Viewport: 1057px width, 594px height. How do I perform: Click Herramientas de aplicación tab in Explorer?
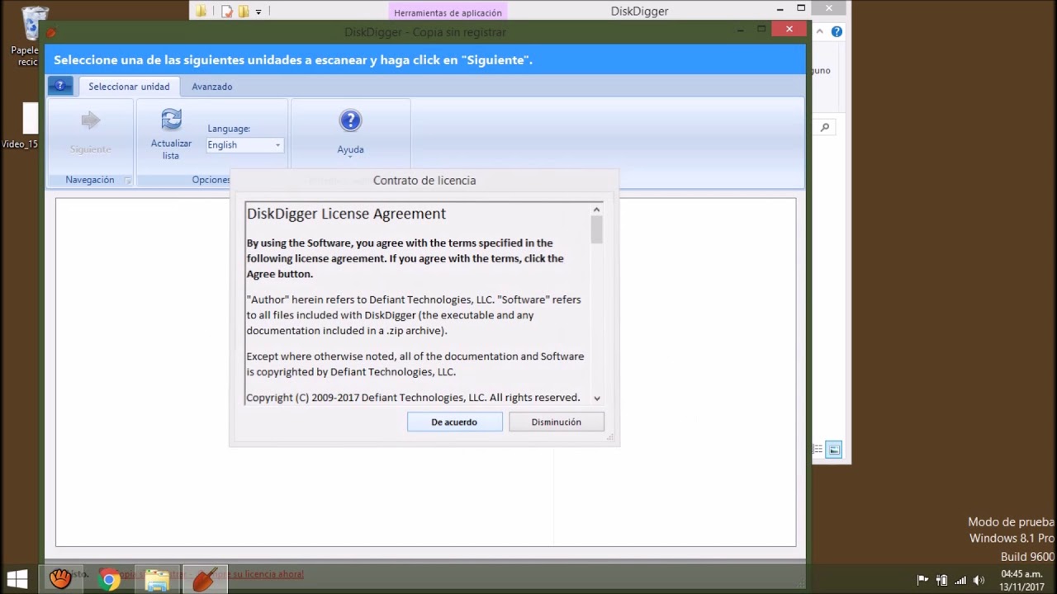[448, 12]
